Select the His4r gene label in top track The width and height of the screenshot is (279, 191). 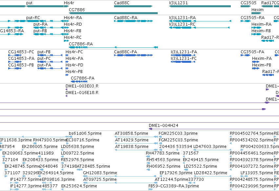69,3
